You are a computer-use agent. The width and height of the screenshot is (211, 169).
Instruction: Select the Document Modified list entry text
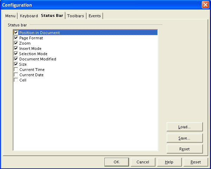[x=38, y=59]
